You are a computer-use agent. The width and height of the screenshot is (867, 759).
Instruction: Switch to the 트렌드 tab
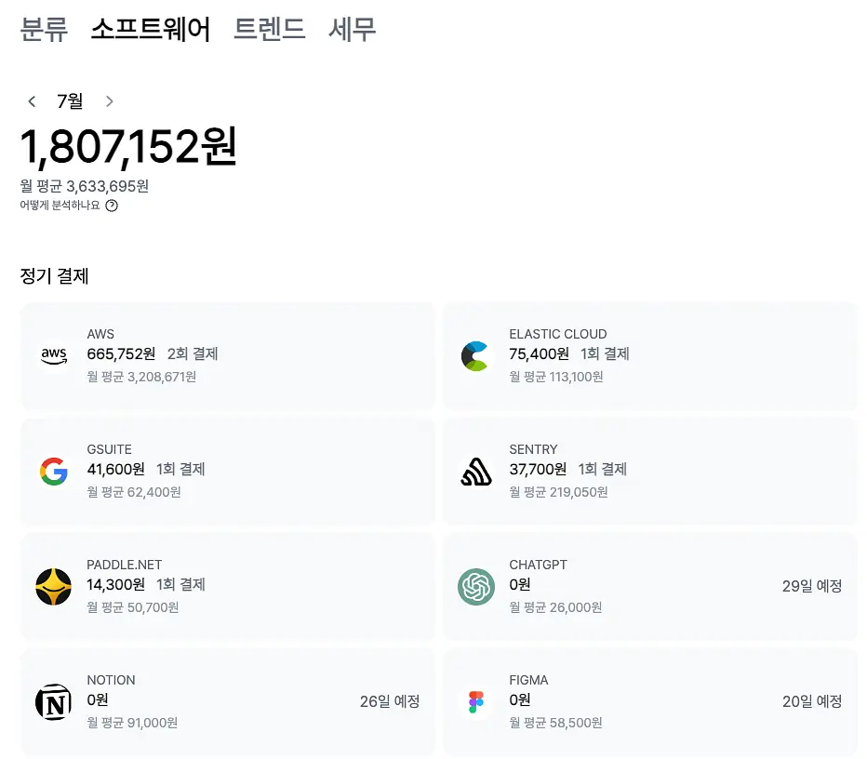(x=269, y=29)
